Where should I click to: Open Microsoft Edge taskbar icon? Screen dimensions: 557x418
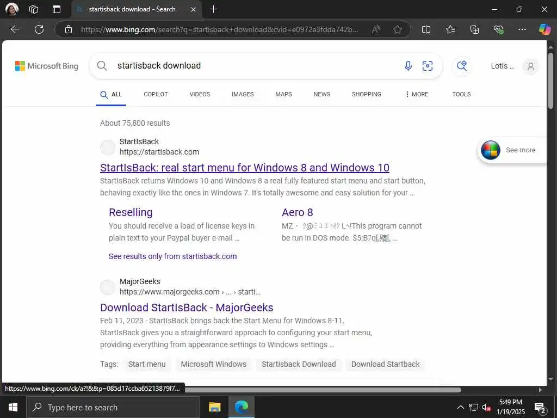242,407
